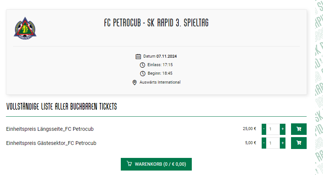Image resolution: width=323 pixels, height=175 pixels.
Task: Click the clock icon next to Beginn
Action: pyautogui.click(x=143, y=74)
